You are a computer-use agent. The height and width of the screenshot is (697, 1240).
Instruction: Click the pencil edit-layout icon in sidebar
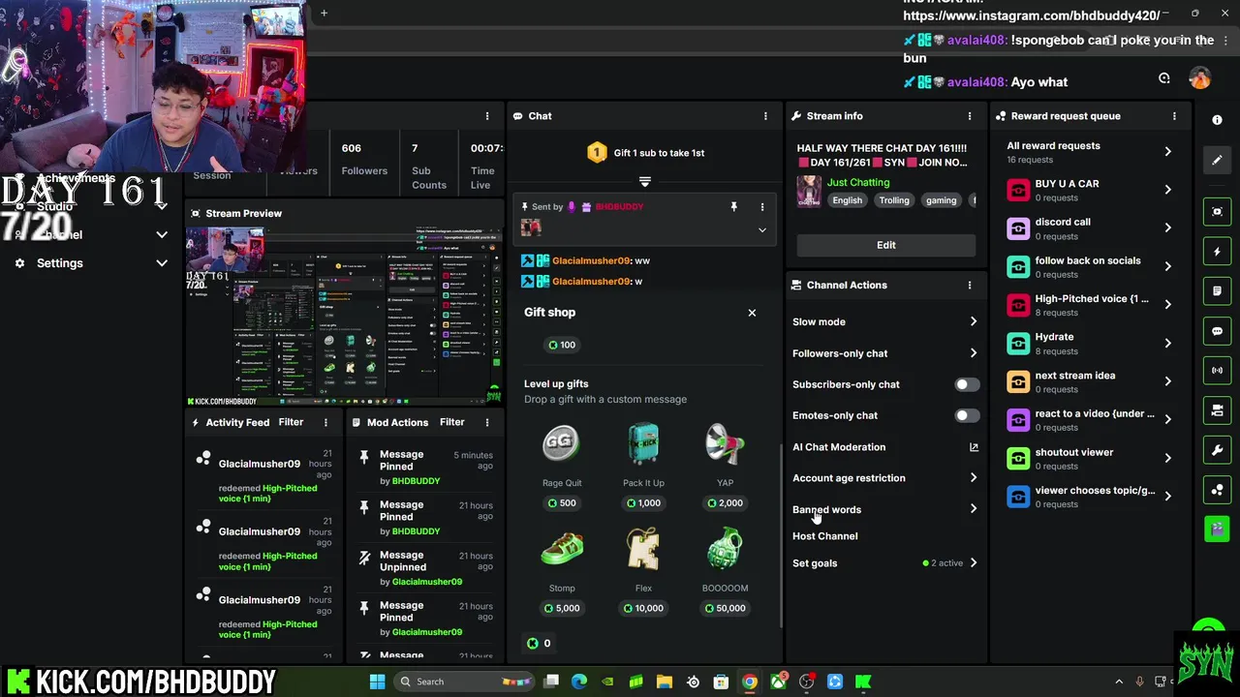1217,160
